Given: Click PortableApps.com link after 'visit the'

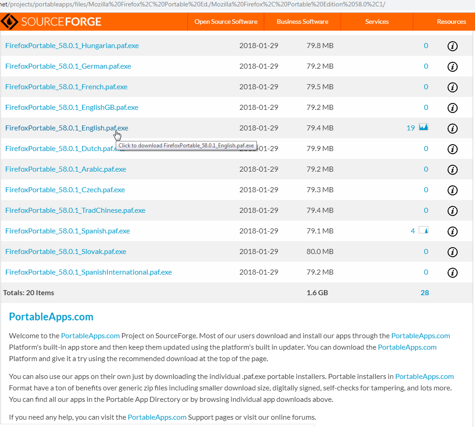Looking at the screenshot, I should 157,417.
